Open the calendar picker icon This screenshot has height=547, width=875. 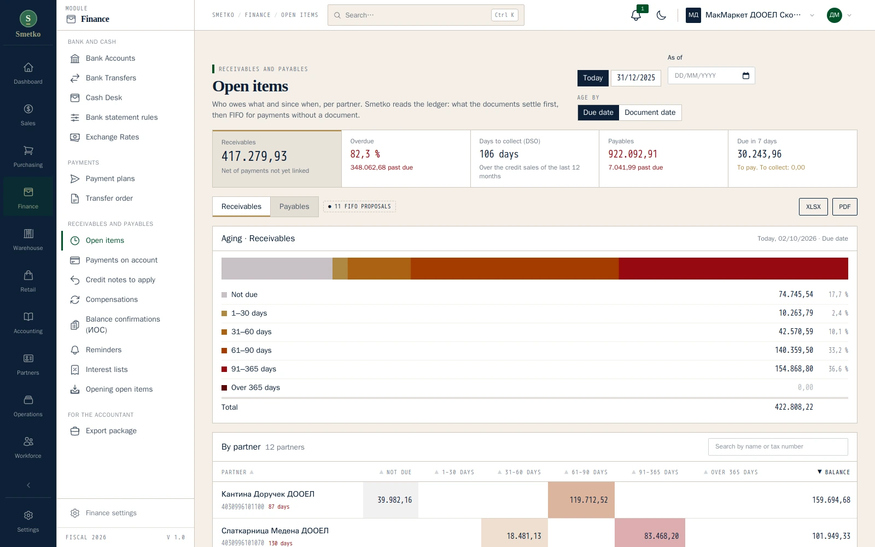[745, 75]
